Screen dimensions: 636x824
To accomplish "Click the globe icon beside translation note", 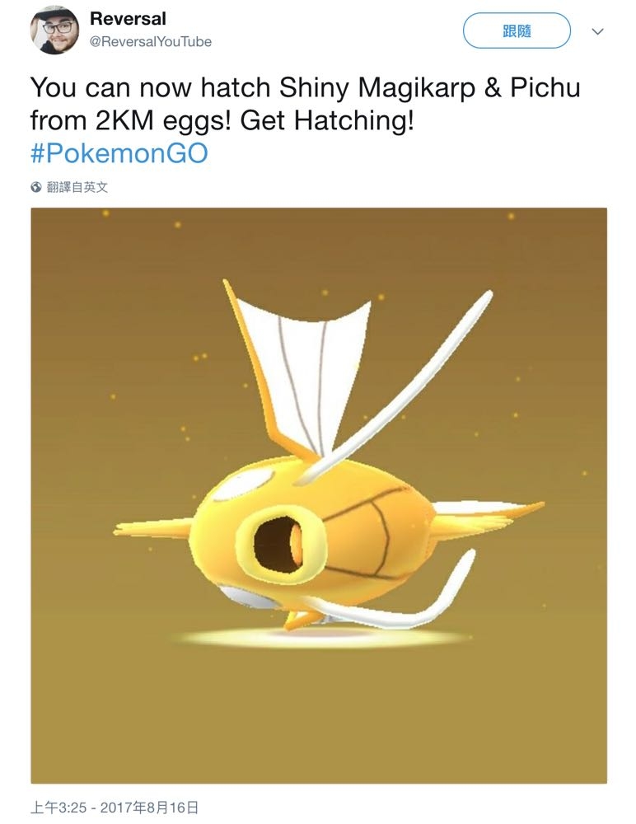I will [x=35, y=187].
